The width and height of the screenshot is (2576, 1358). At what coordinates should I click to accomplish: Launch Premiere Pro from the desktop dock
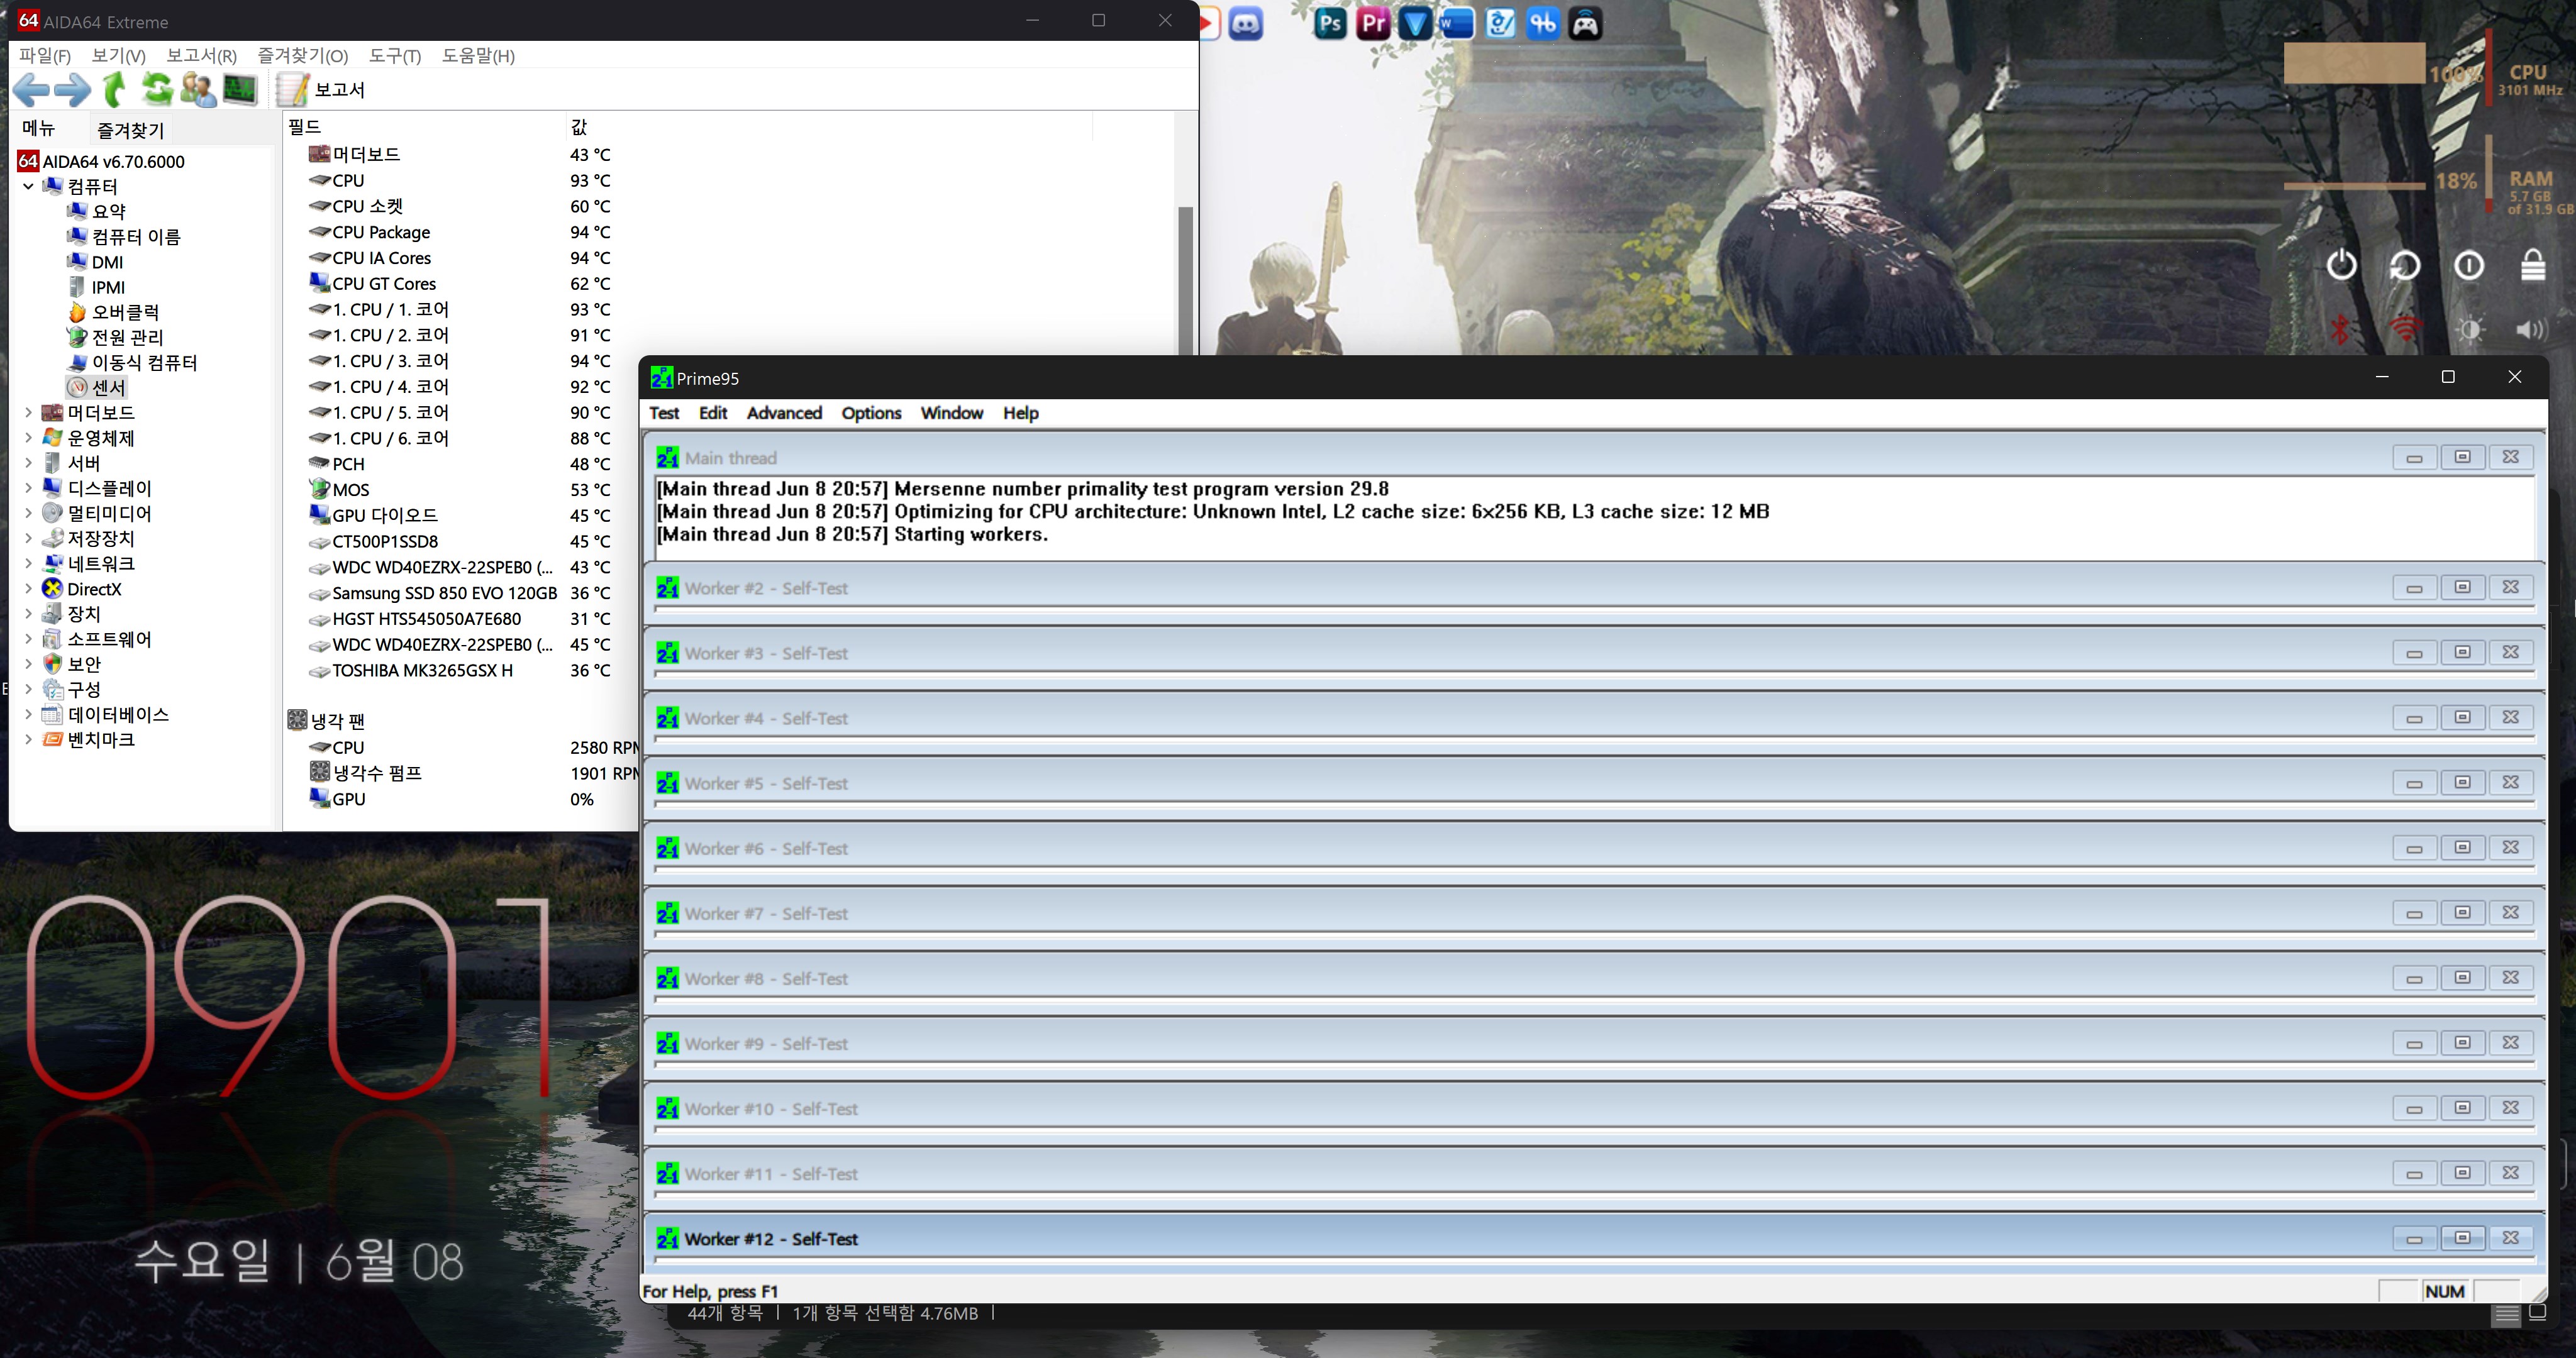coord(1373,23)
